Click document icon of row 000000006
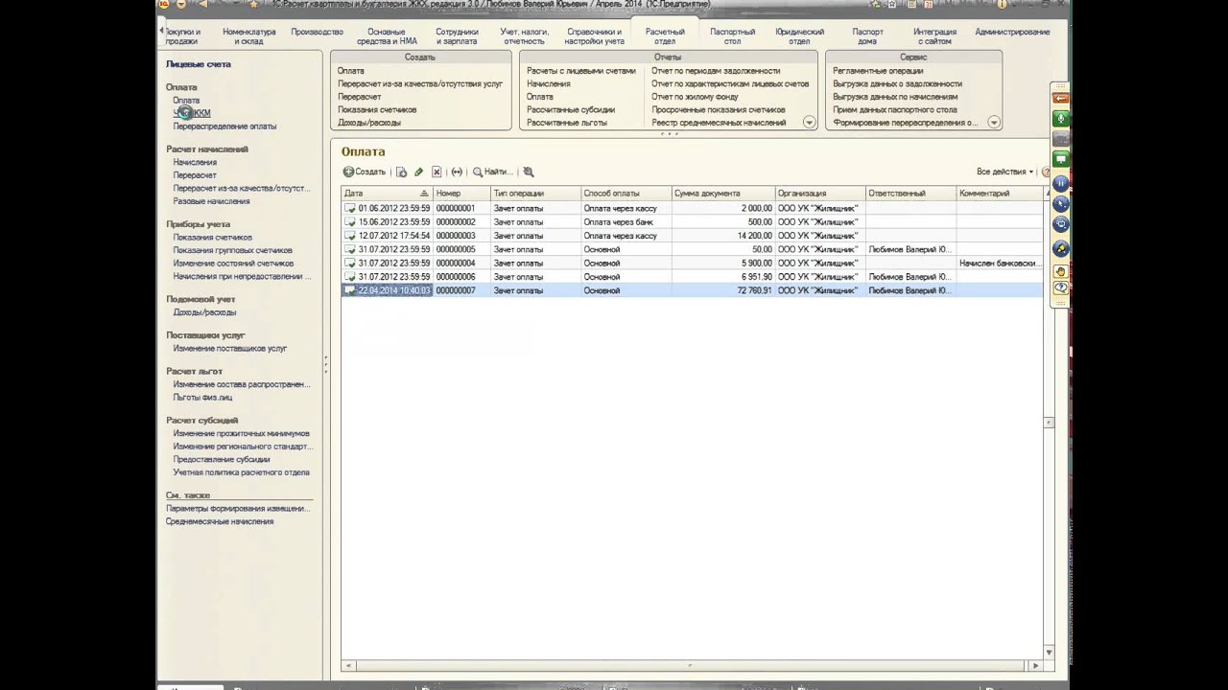This screenshot has width=1228, height=690. [351, 276]
